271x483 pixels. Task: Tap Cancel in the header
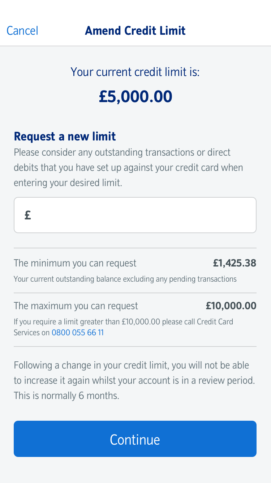pyautogui.click(x=22, y=31)
